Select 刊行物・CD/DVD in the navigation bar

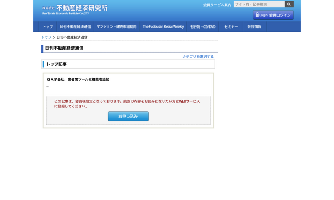click(x=203, y=27)
